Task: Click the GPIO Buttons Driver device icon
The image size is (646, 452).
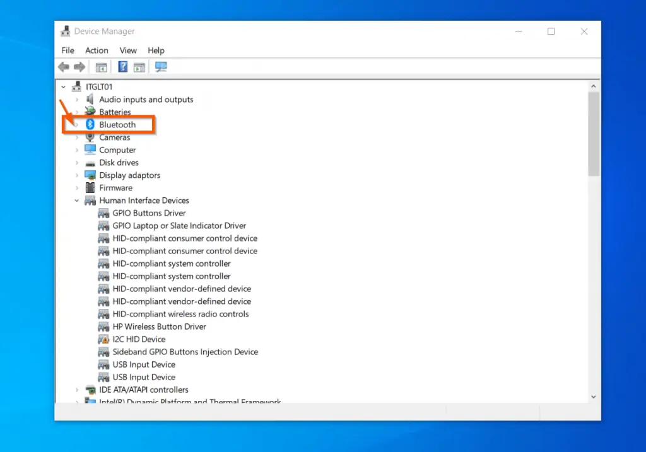Action: pyautogui.click(x=103, y=213)
